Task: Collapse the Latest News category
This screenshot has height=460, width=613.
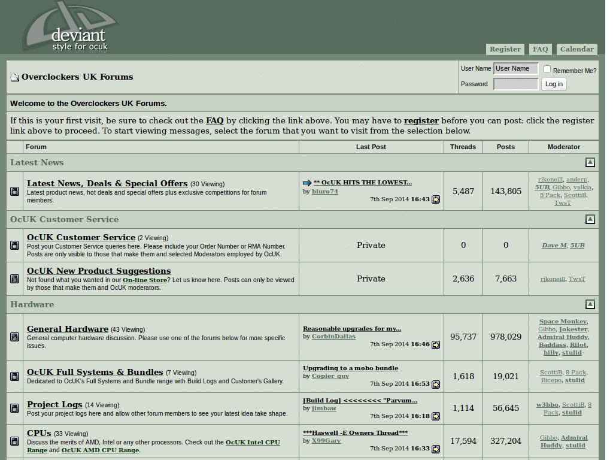Action: 590,162
